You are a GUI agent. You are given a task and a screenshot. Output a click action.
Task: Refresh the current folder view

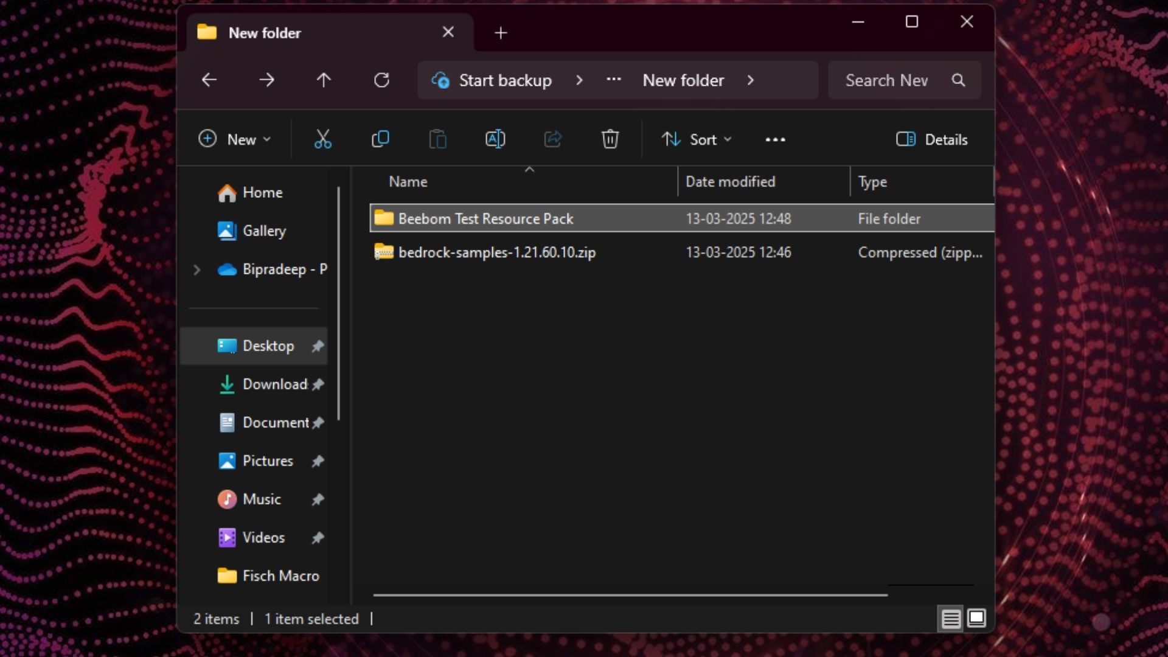click(381, 80)
